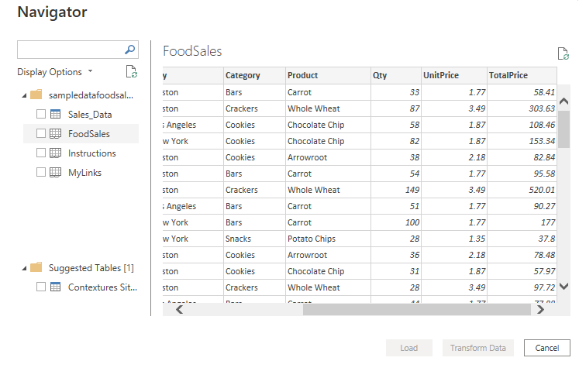Viewport: 579px width, 368px height.
Task: Tick the FoodSales checkbox
Action: pos(41,134)
